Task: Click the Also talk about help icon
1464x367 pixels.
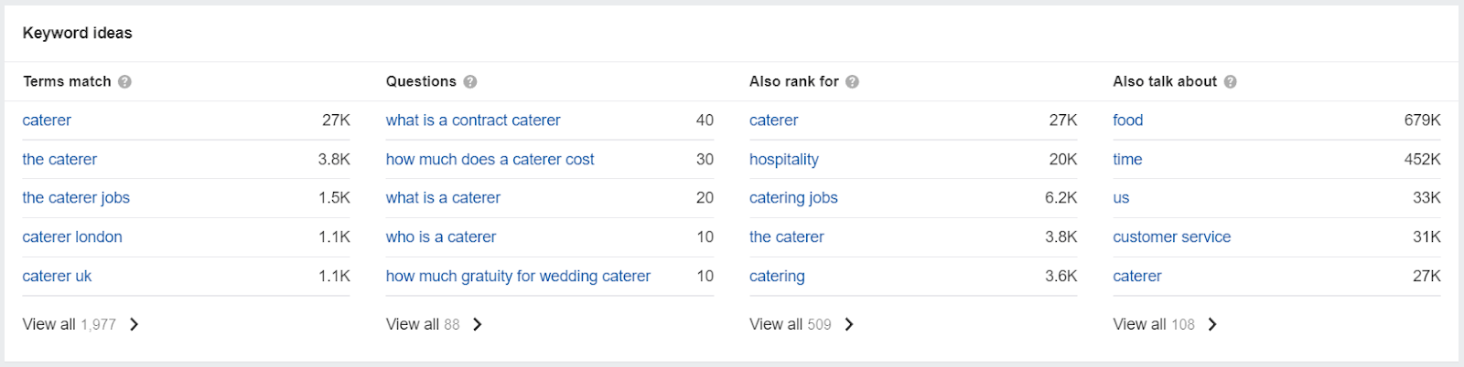Action: click(x=1231, y=82)
